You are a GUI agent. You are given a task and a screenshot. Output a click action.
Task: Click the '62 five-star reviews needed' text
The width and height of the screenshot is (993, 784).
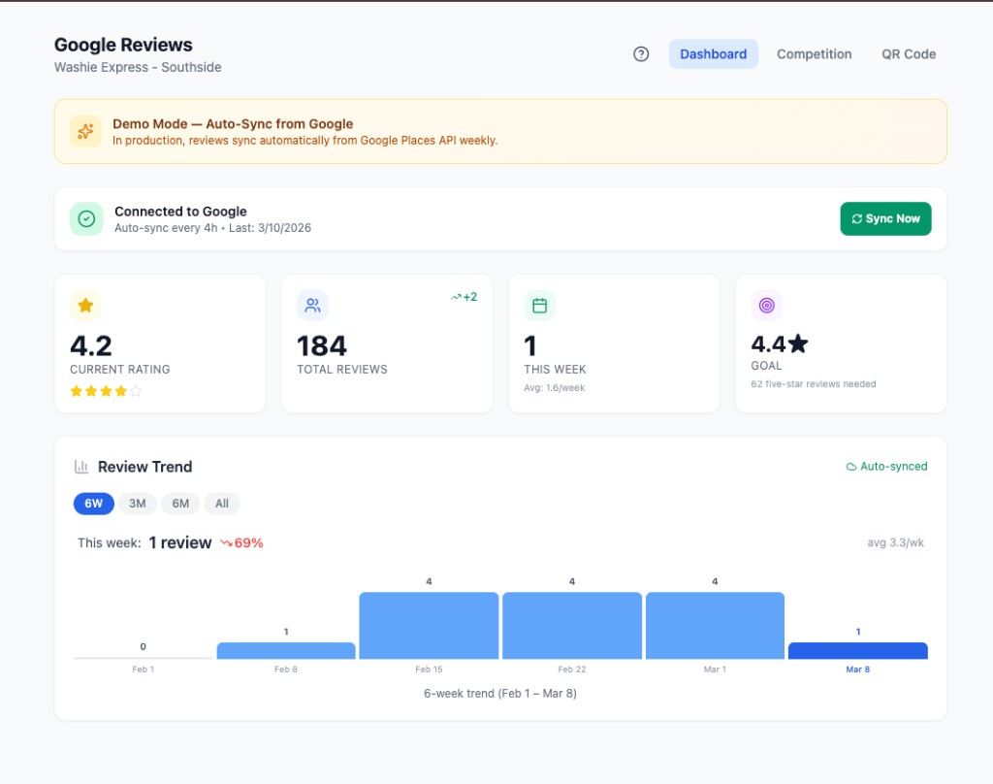tap(814, 384)
